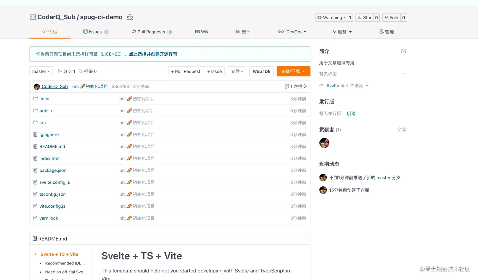The height and width of the screenshot is (280, 478).
Task: Open the public folder icon
Action: tap(36, 110)
